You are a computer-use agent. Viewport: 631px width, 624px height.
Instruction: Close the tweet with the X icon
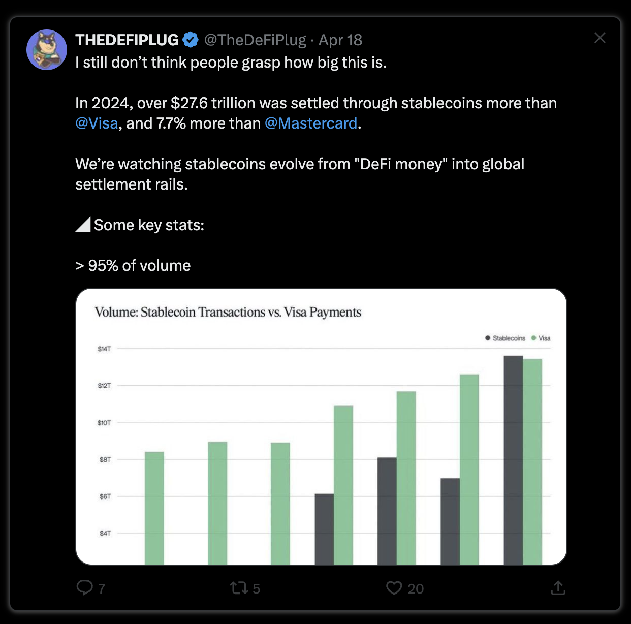(600, 38)
